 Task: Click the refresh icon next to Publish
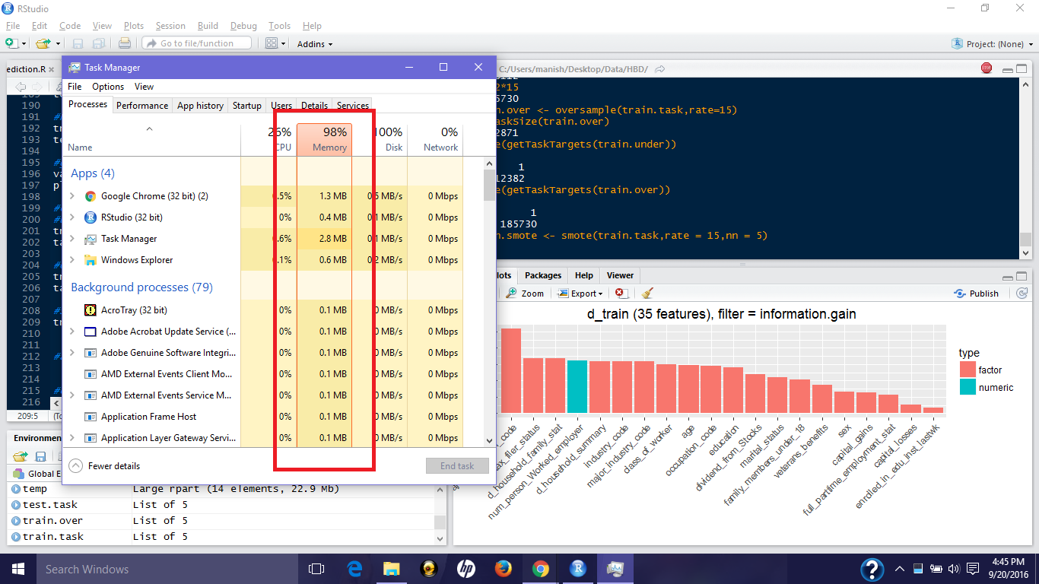(x=1022, y=294)
